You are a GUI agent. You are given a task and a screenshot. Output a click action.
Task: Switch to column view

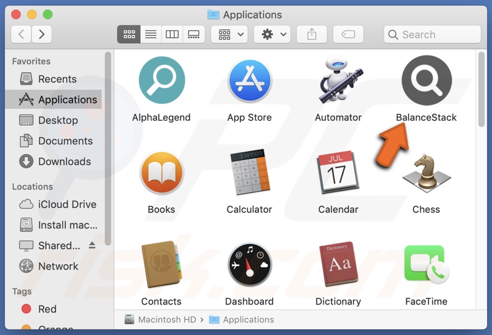pos(172,34)
